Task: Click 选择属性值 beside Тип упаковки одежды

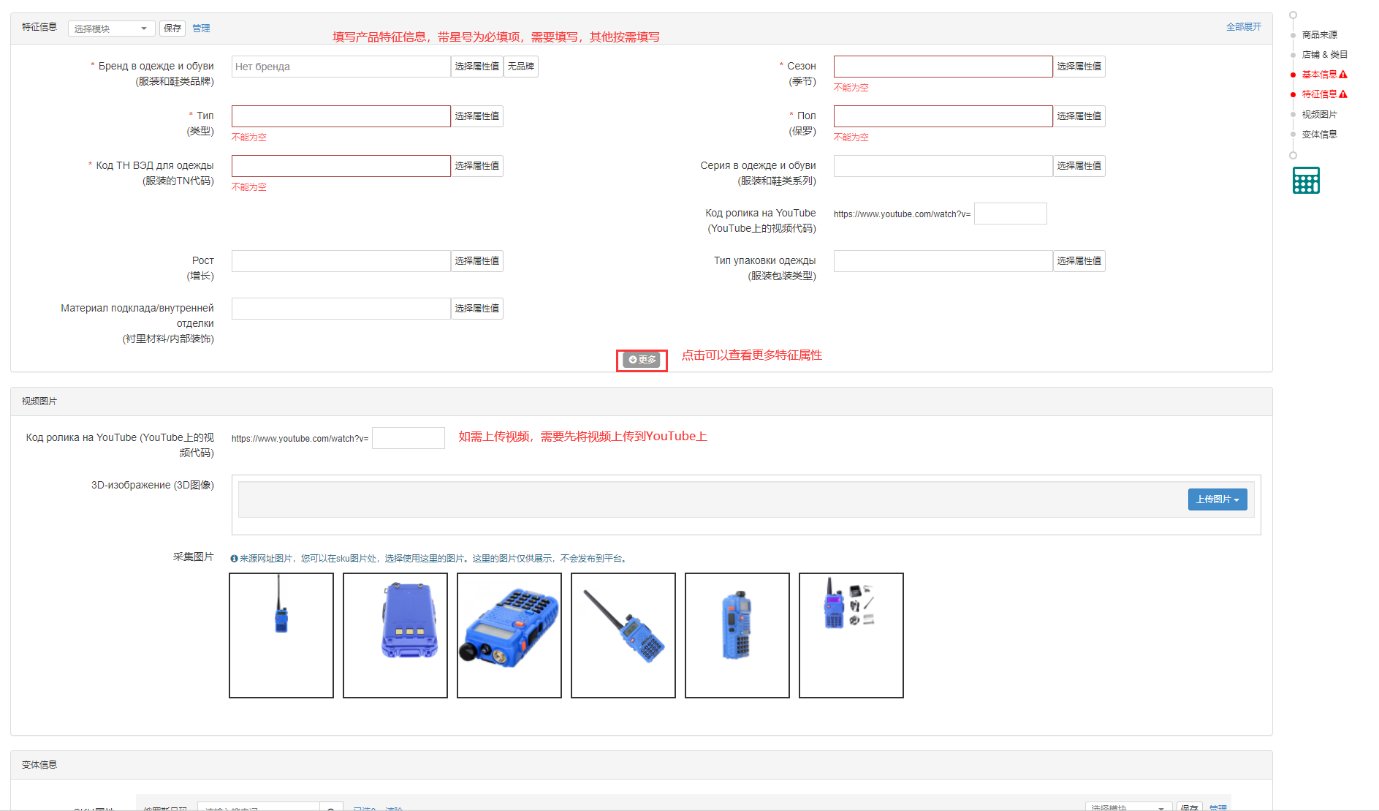Action: [x=1079, y=261]
